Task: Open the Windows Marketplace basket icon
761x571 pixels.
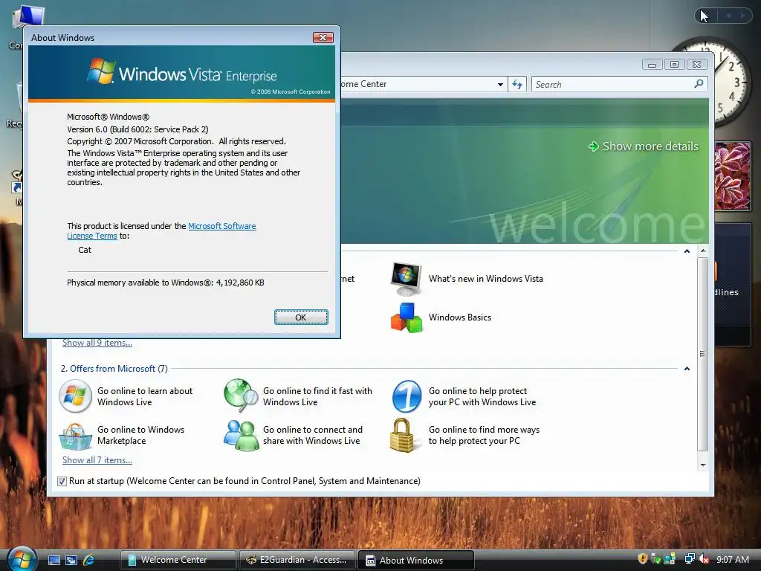Action: click(75, 436)
